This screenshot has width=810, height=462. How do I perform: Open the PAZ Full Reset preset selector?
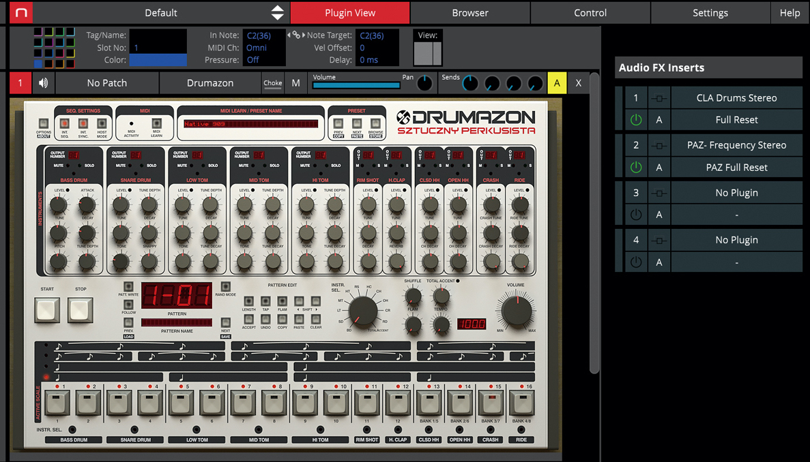tap(737, 168)
